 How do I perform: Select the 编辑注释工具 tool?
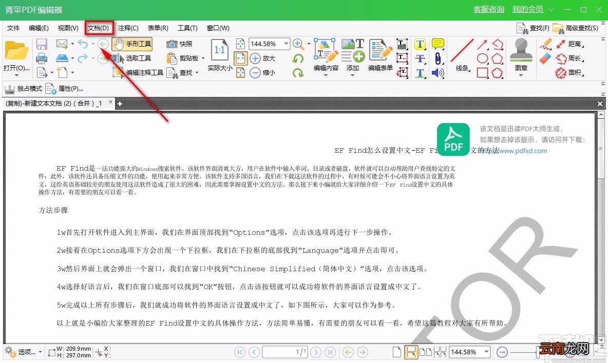[138, 72]
